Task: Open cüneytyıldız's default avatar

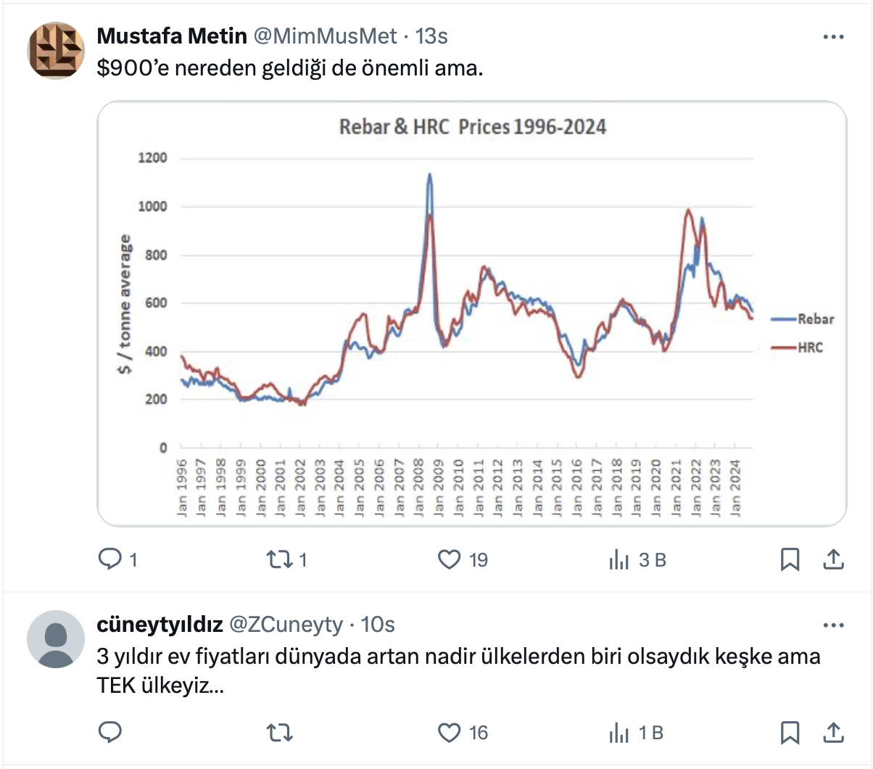Action: [x=56, y=639]
